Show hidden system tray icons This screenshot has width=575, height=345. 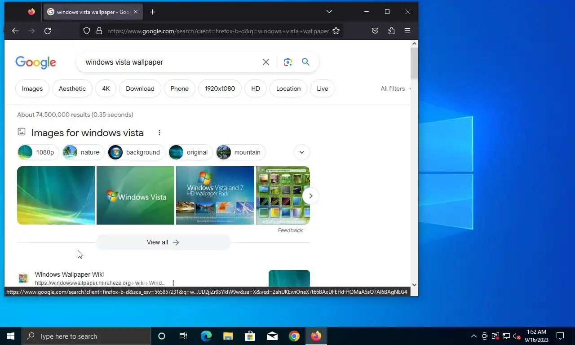(473, 336)
